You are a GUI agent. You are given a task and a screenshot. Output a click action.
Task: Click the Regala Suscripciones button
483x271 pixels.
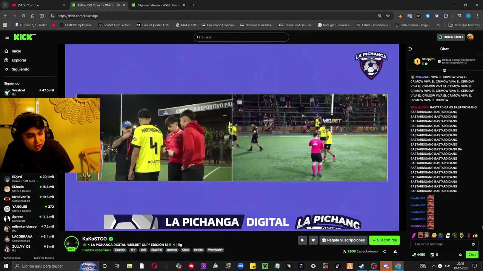[343, 240]
